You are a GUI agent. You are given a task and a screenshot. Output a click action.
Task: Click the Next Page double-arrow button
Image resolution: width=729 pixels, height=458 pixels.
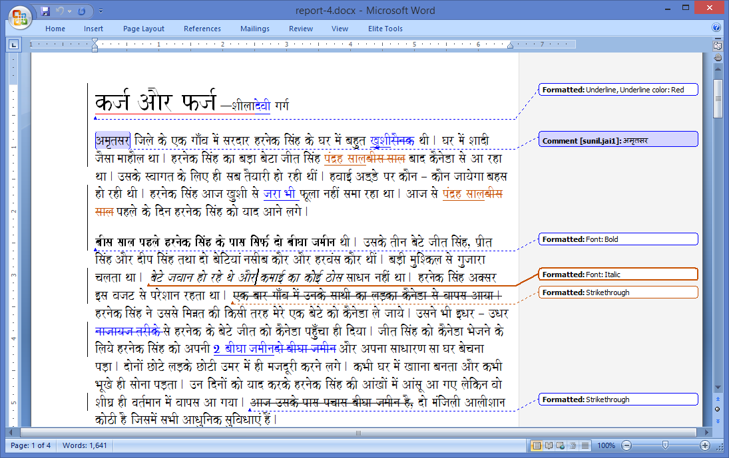(x=718, y=421)
